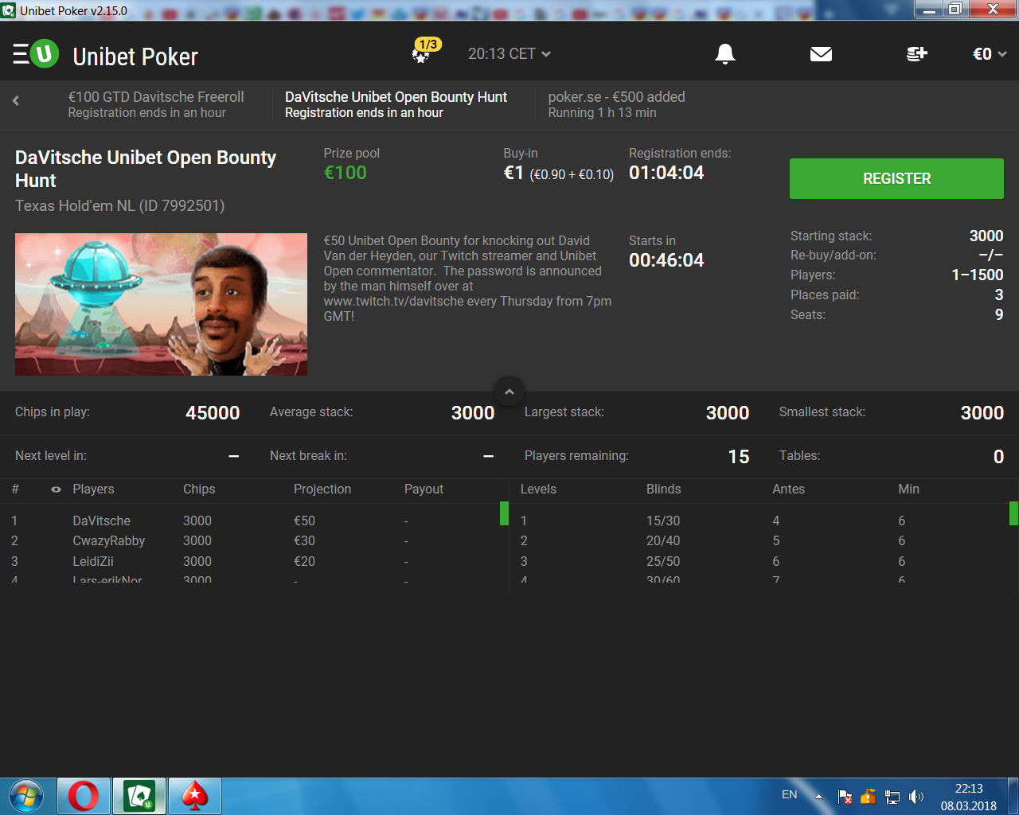
Task: Click the levels list scrollbar thumb
Action: 1013,513
